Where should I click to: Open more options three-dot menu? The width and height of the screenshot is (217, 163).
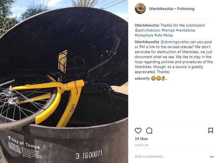(x=212, y=157)
